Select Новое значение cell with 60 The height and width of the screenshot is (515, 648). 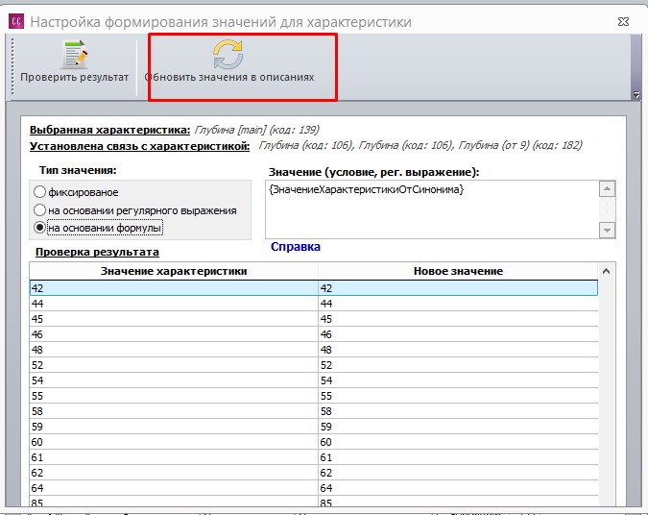point(458,442)
